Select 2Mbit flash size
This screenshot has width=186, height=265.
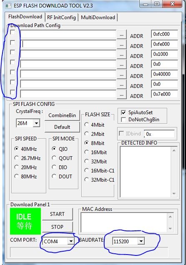tap(86, 134)
